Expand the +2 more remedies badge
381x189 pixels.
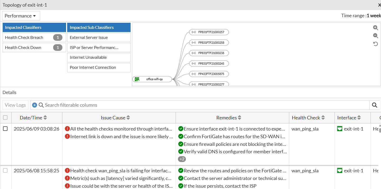click(x=182, y=159)
